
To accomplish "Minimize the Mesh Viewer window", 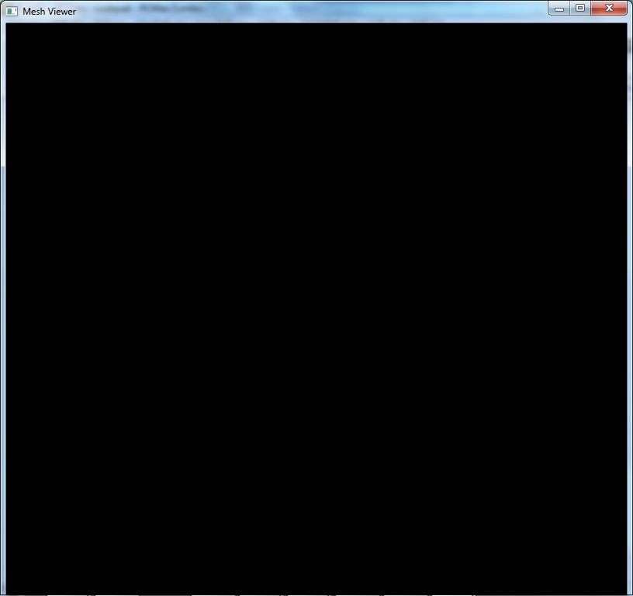I will 559,8.
